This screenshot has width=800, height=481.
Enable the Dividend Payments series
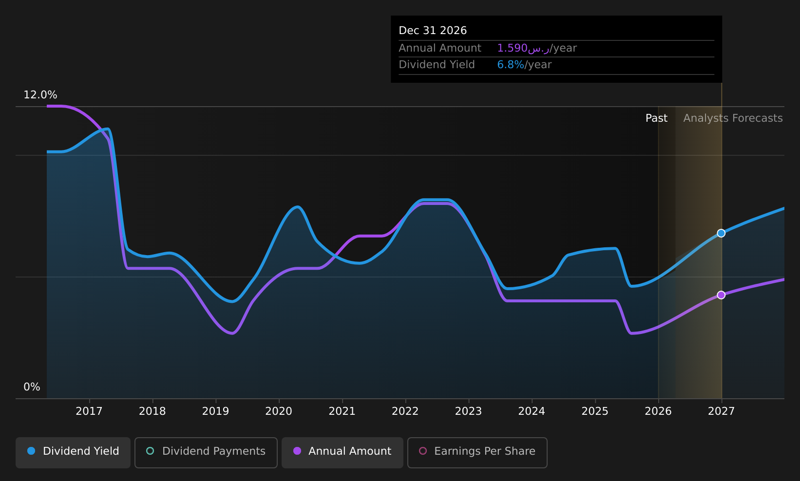(206, 452)
